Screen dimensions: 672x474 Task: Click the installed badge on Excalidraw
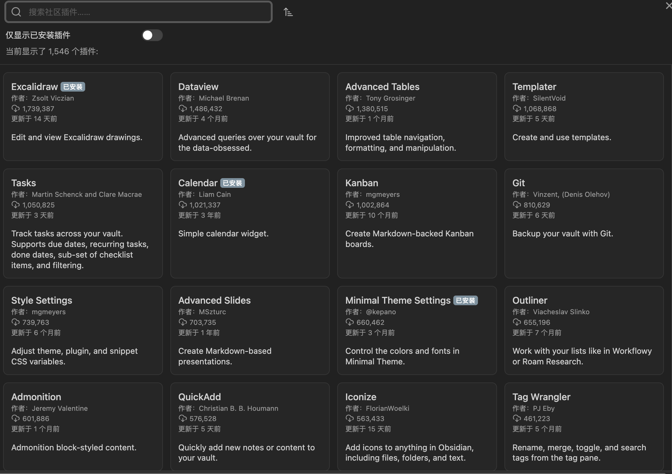tap(73, 87)
